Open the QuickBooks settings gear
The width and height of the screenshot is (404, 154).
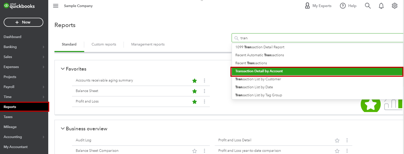coord(394,6)
